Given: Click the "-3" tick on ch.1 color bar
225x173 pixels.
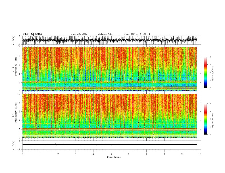Looking at the screenshot, I should (210, 57).
